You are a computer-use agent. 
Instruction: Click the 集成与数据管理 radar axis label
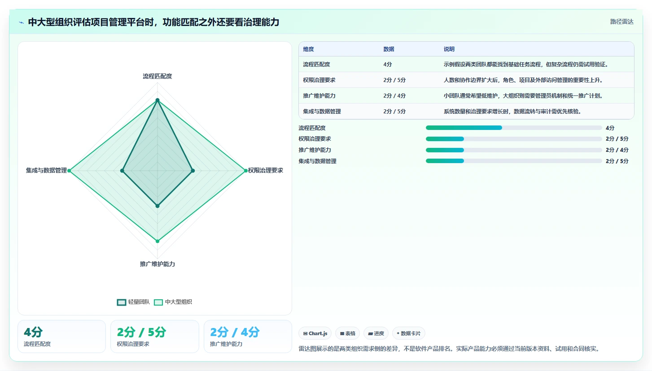click(46, 170)
